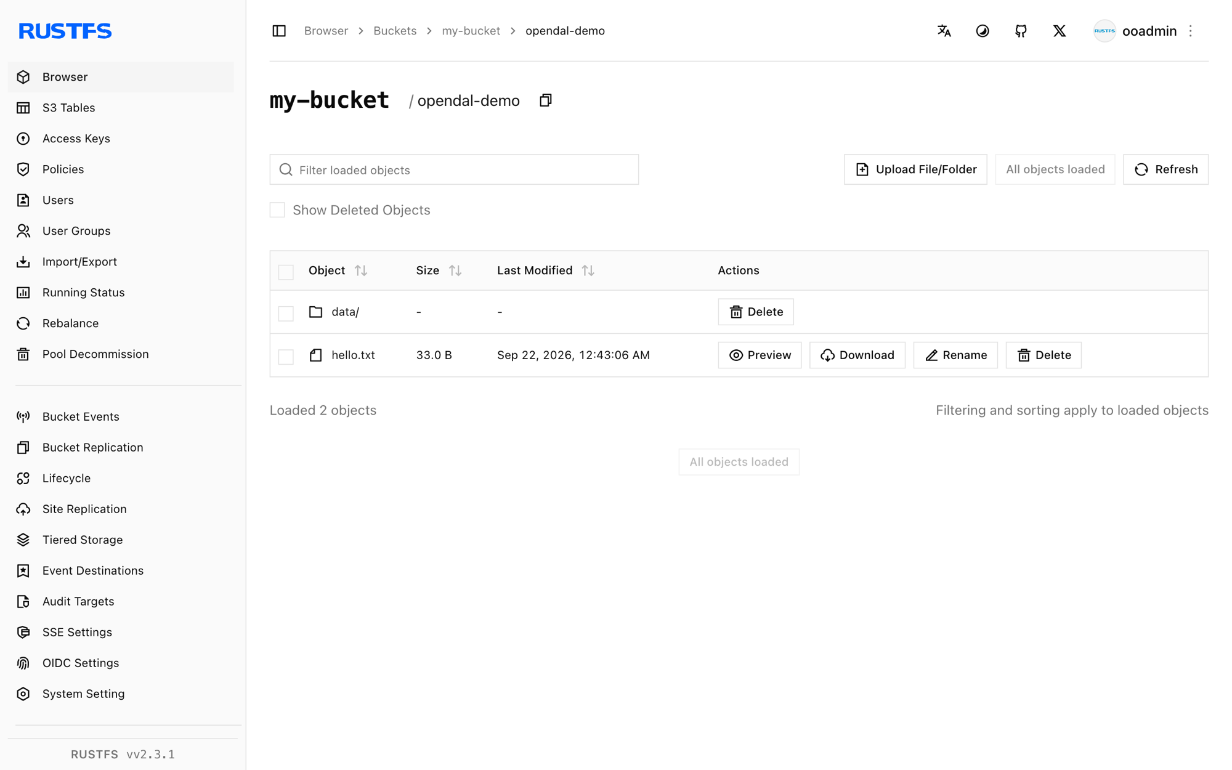Delete the data/ folder
The height and width of the screenshot is (770, 1232).
[x=756, y=312]
